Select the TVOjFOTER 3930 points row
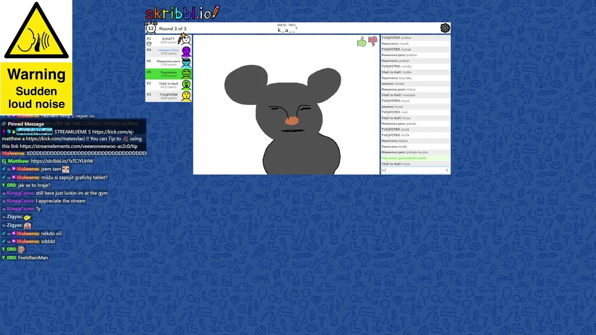The image size is (596, 335). pos(169,96)
